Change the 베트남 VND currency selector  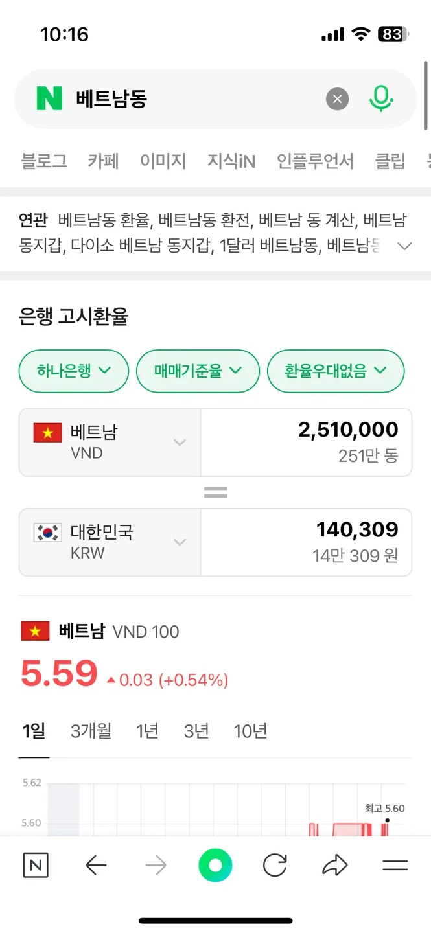coord(110,442)
